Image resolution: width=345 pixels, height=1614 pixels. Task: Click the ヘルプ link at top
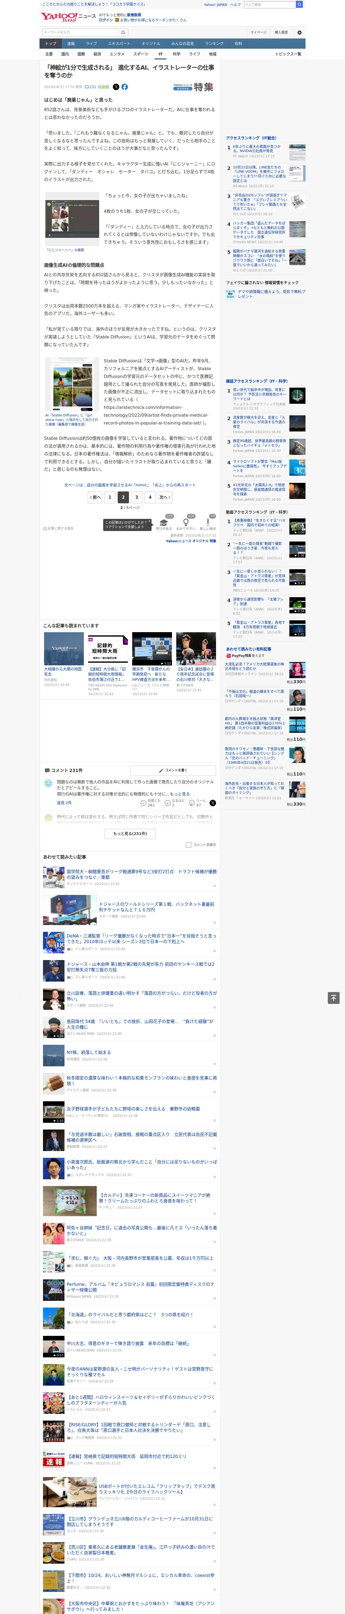[235, 4]
